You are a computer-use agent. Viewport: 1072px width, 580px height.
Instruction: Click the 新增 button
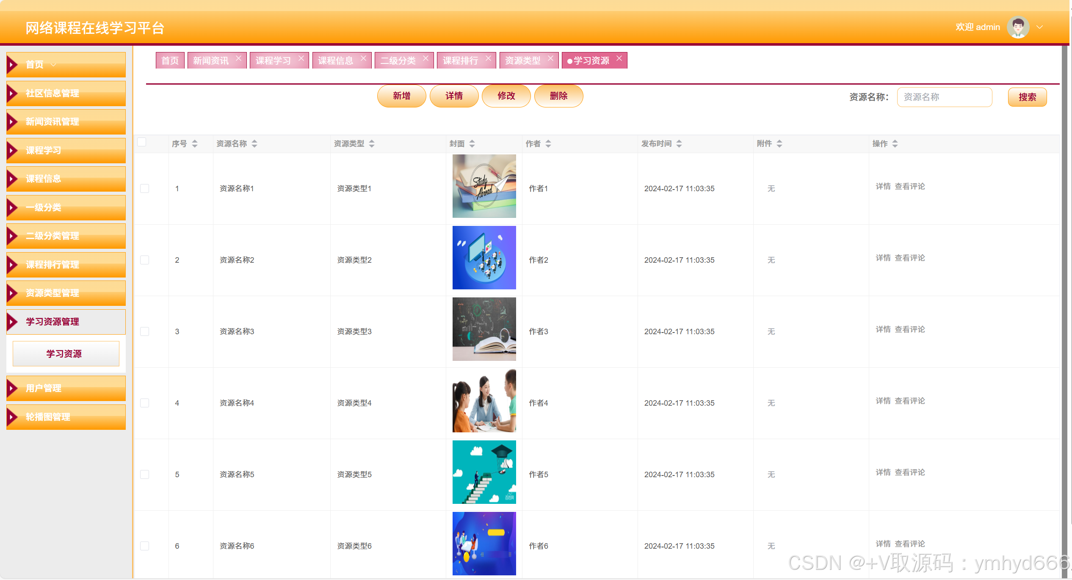coord(401,96)
